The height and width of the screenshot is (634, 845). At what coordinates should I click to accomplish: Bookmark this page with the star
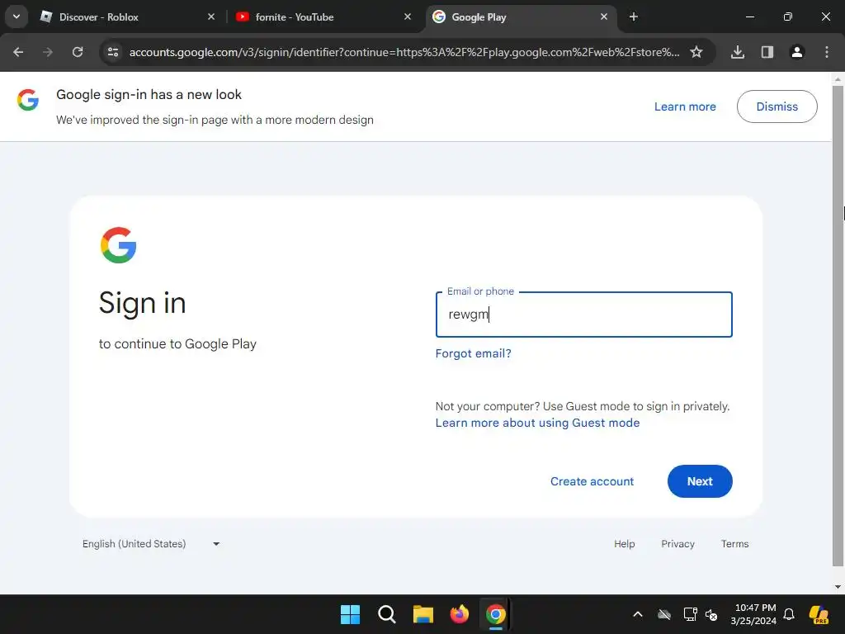tap(696, 52)
